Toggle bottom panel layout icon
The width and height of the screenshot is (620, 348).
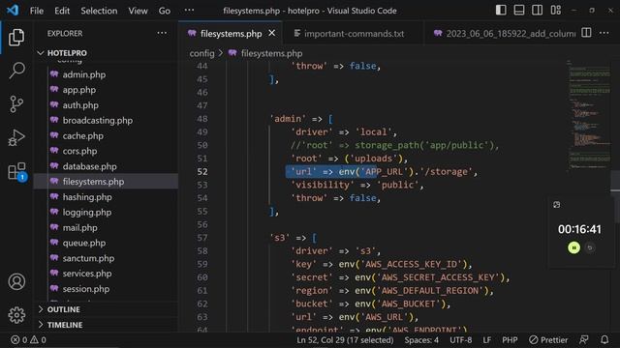coord(519,11)
